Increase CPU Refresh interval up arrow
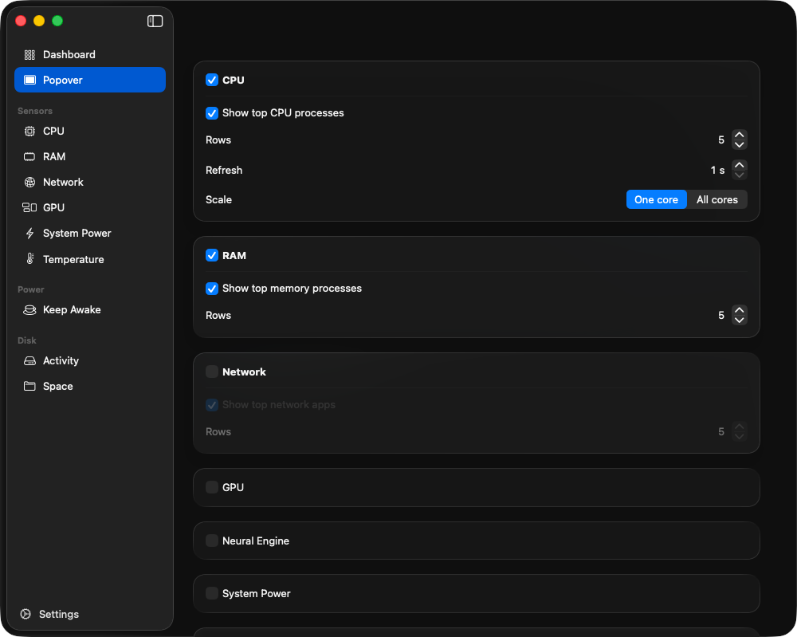797x637 pixels. [x=740, y=165]
